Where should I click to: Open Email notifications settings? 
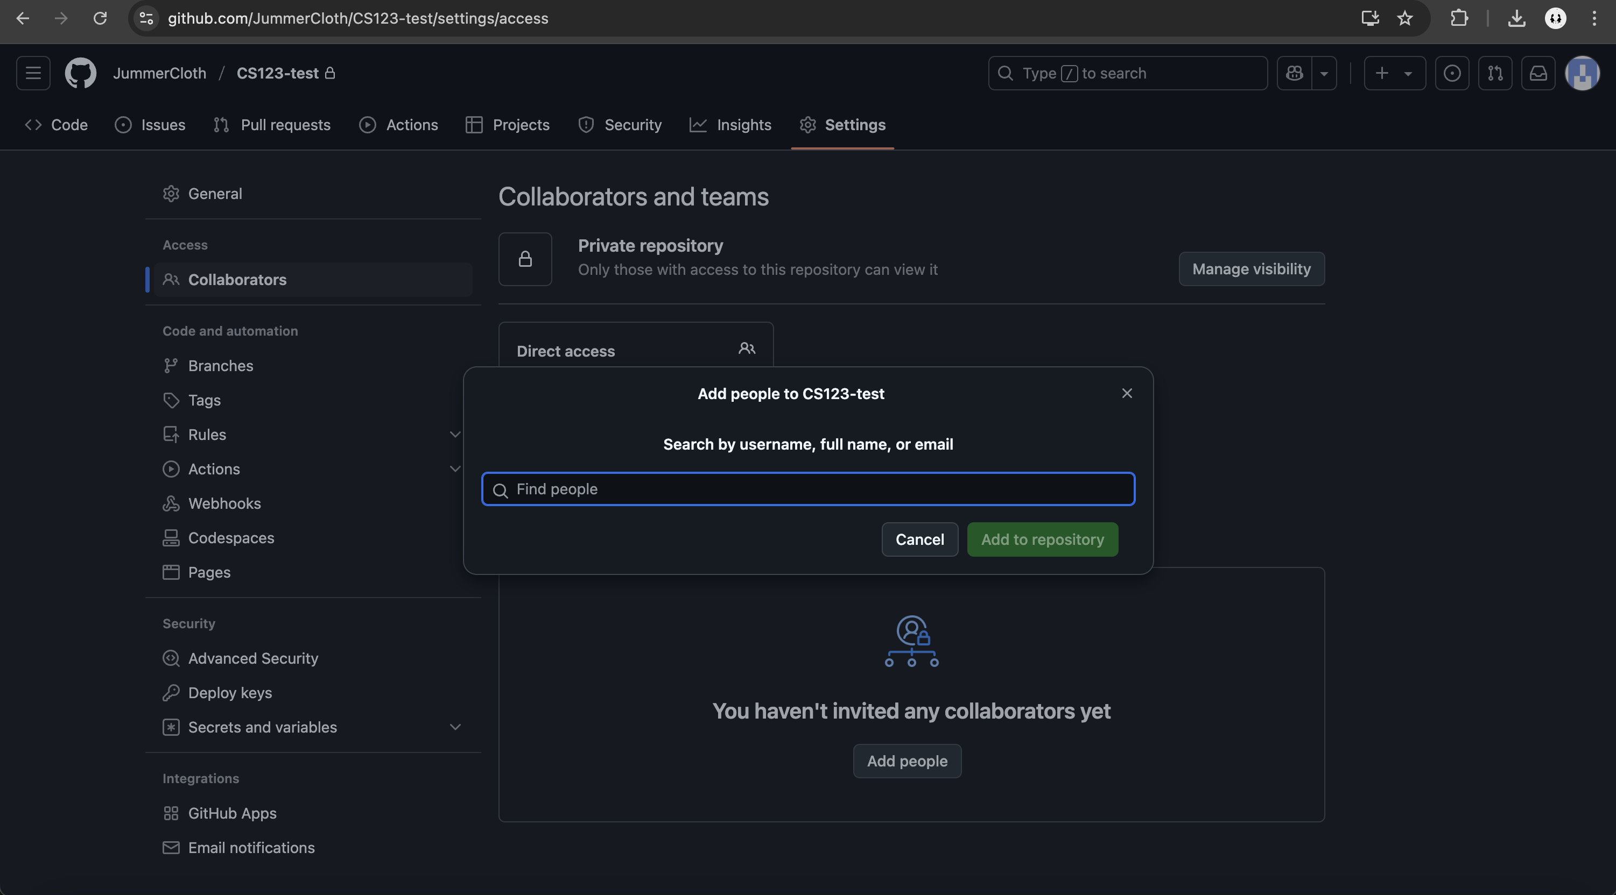pos(313,847)
